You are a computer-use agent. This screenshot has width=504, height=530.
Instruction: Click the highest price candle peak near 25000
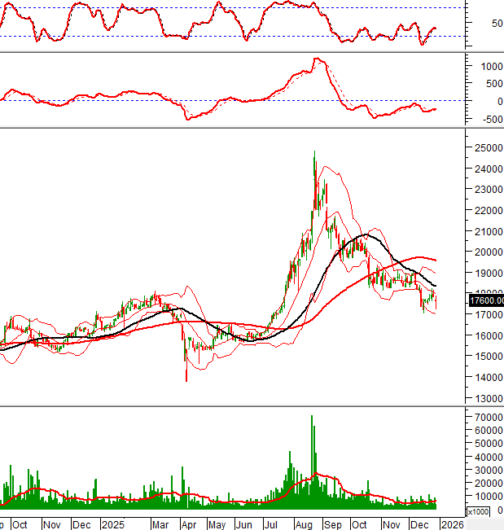[314, 153]
